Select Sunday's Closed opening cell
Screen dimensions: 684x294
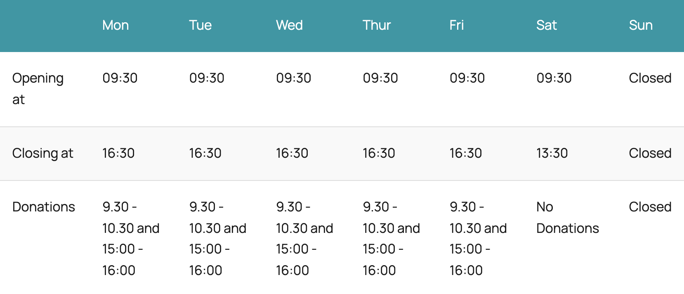650,78
